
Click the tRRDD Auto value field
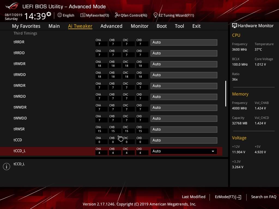[x=184, y=53]
